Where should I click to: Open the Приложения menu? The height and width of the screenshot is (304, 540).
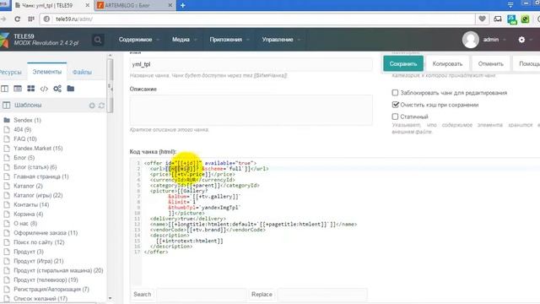(229, 40)
